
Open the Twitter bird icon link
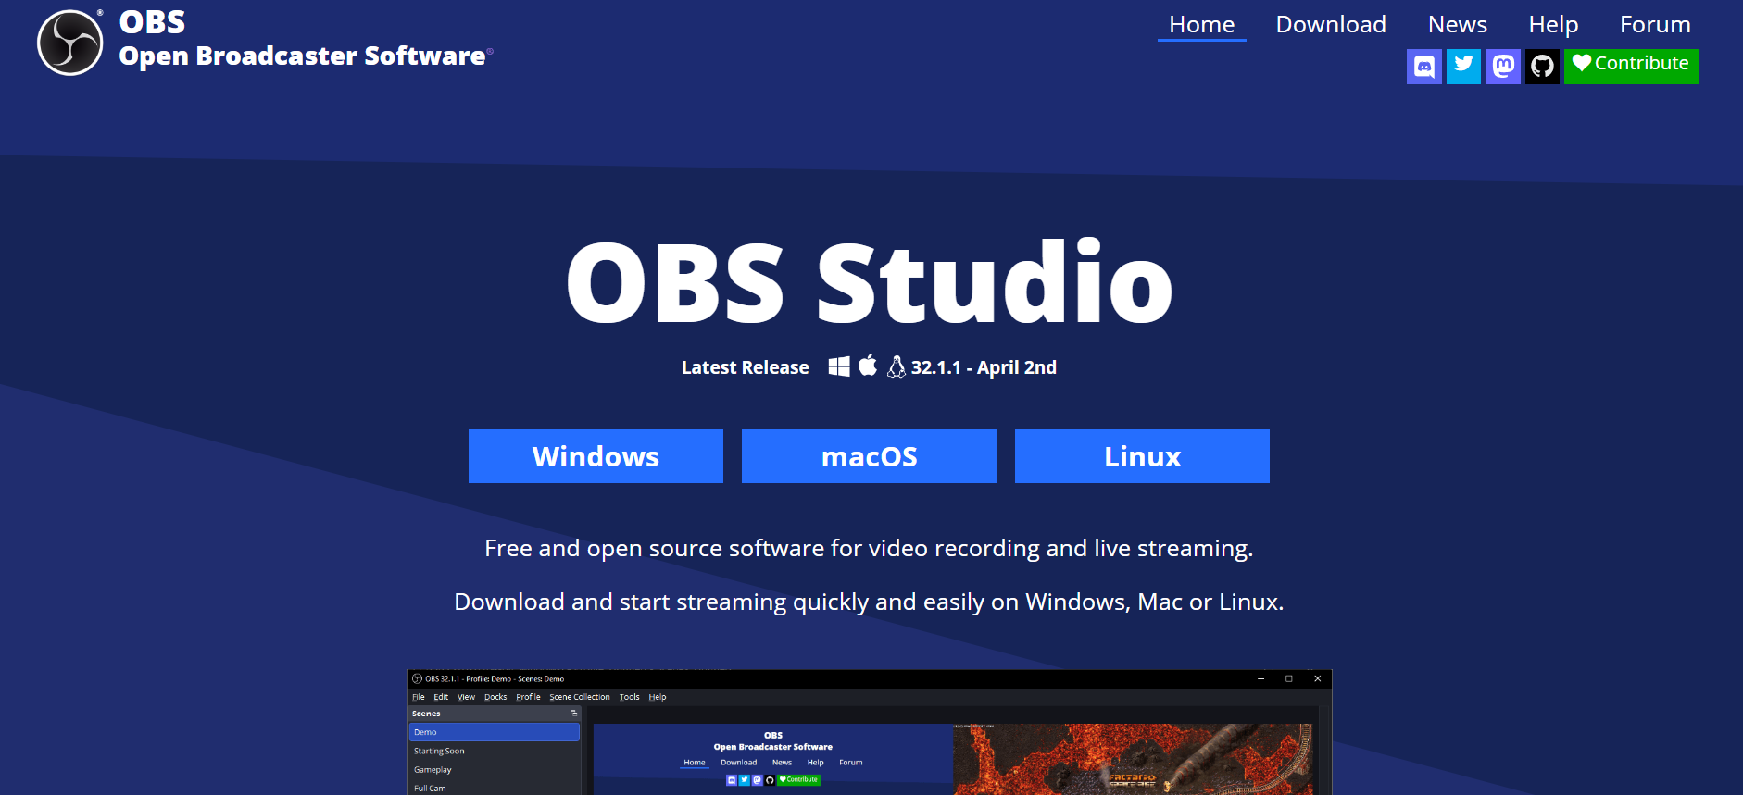[x=1463, y=67]
